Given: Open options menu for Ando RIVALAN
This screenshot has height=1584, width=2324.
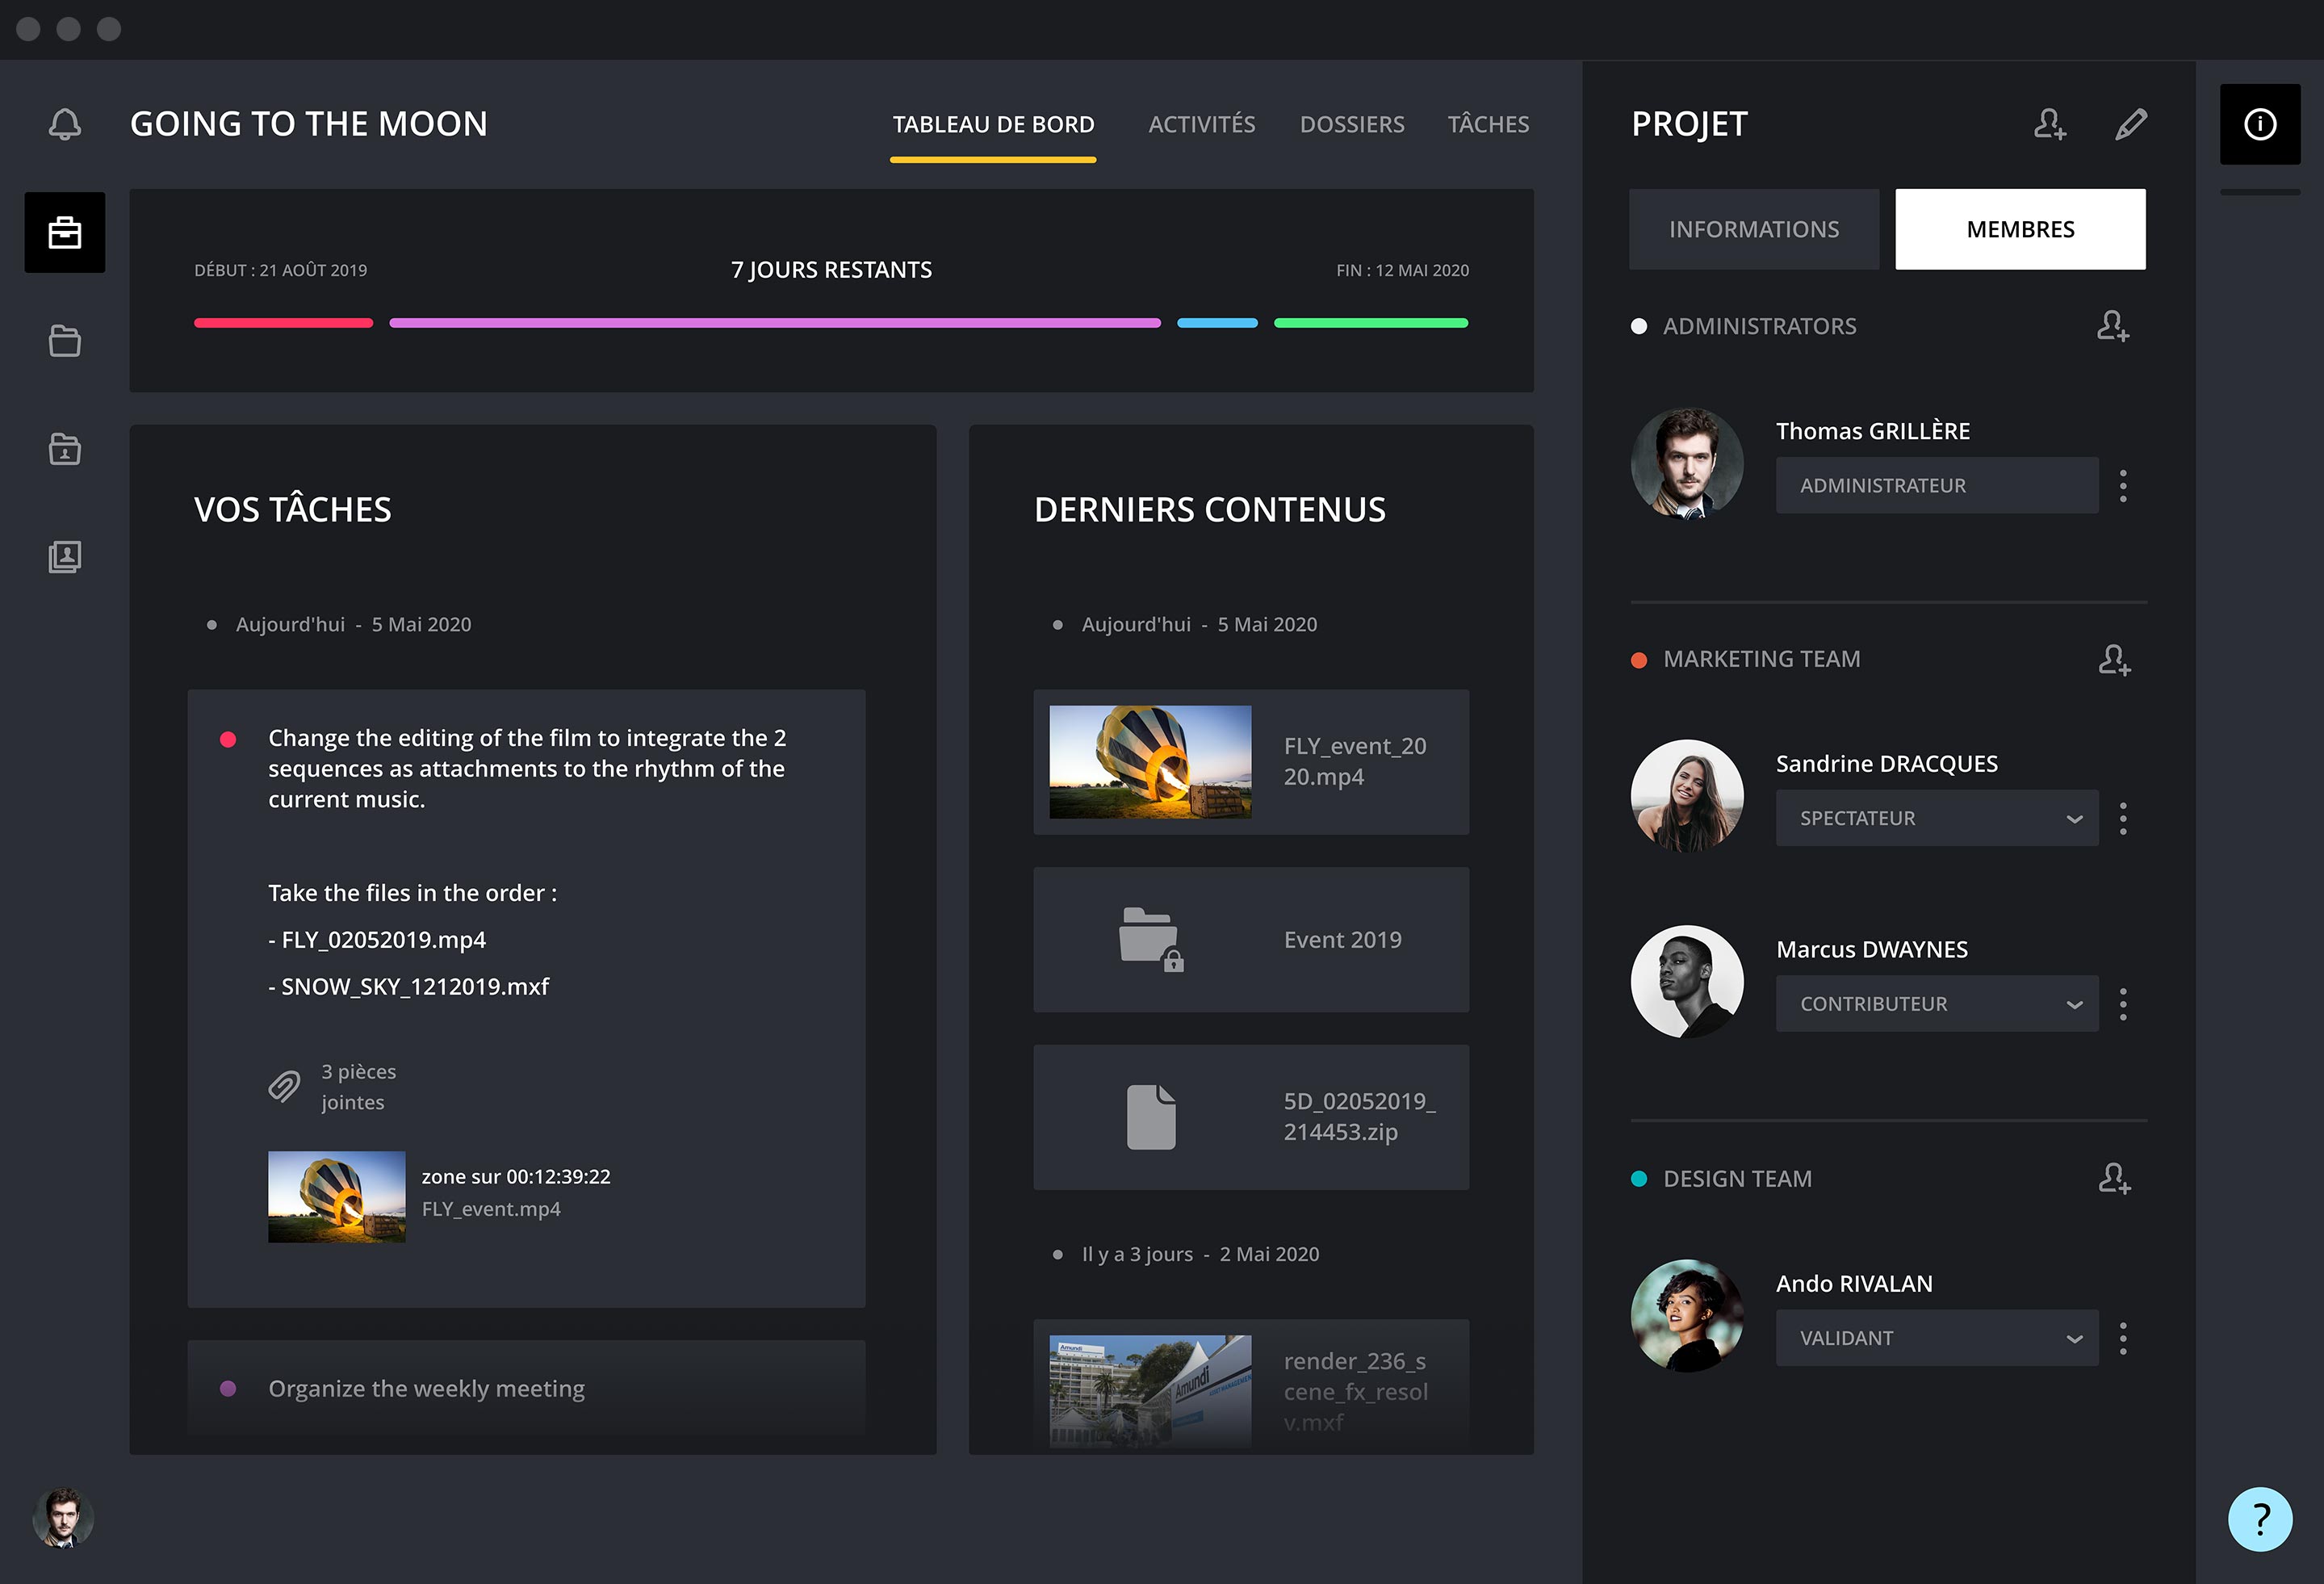Looking at the screenshot, I should [x=2123, y=1338].
